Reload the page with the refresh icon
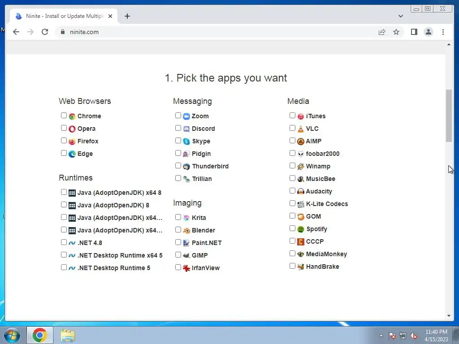This screenshot has width=459, height=344. click(x=45, y=32)
